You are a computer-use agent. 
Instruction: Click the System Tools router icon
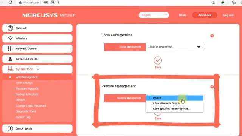tap(10, 69)
